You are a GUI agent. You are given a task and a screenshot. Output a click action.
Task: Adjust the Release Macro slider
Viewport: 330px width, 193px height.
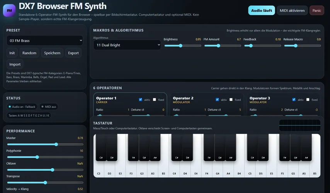(x=303, y=46)
